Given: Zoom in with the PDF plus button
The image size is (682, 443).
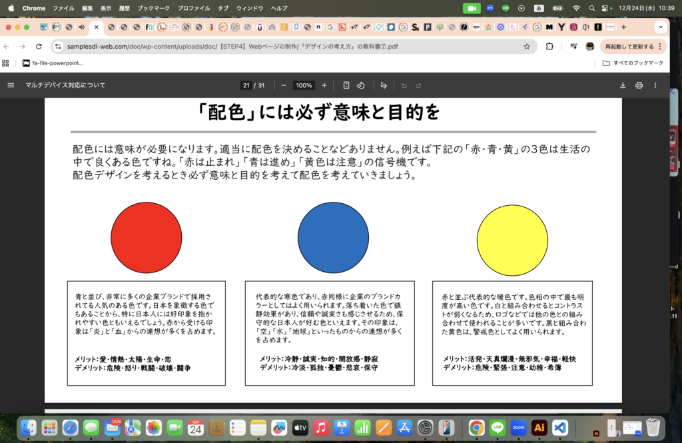Looking at the screenshot, I should [324, 85].
